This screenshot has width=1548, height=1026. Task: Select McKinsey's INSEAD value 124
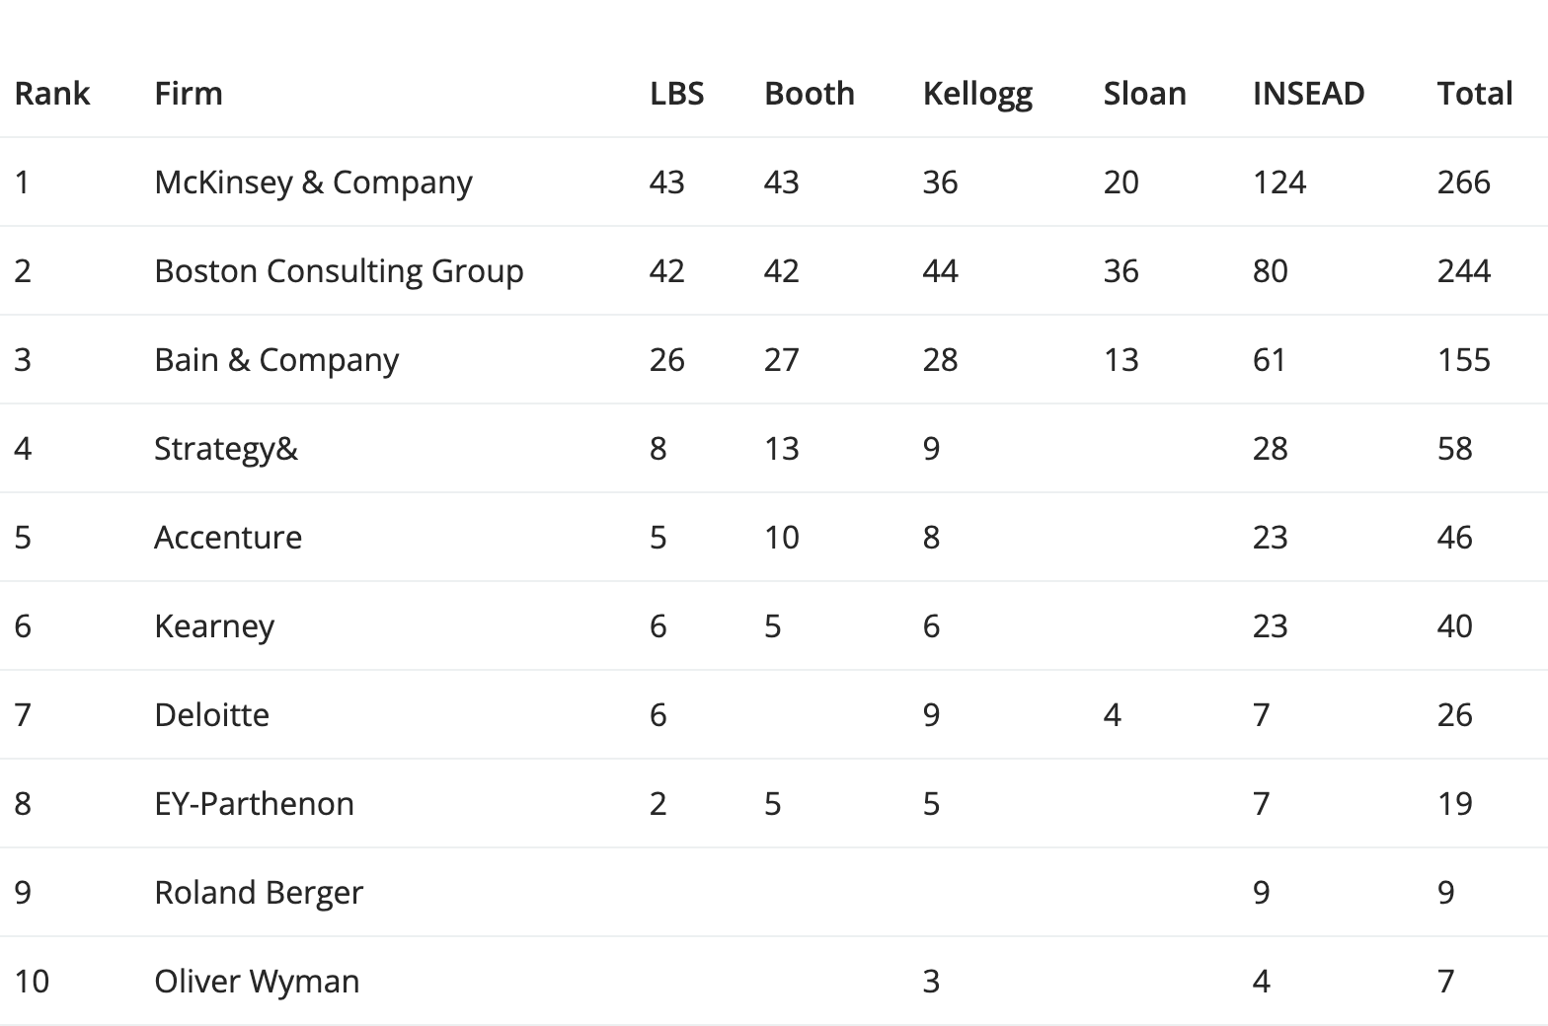pos(1279,183)
